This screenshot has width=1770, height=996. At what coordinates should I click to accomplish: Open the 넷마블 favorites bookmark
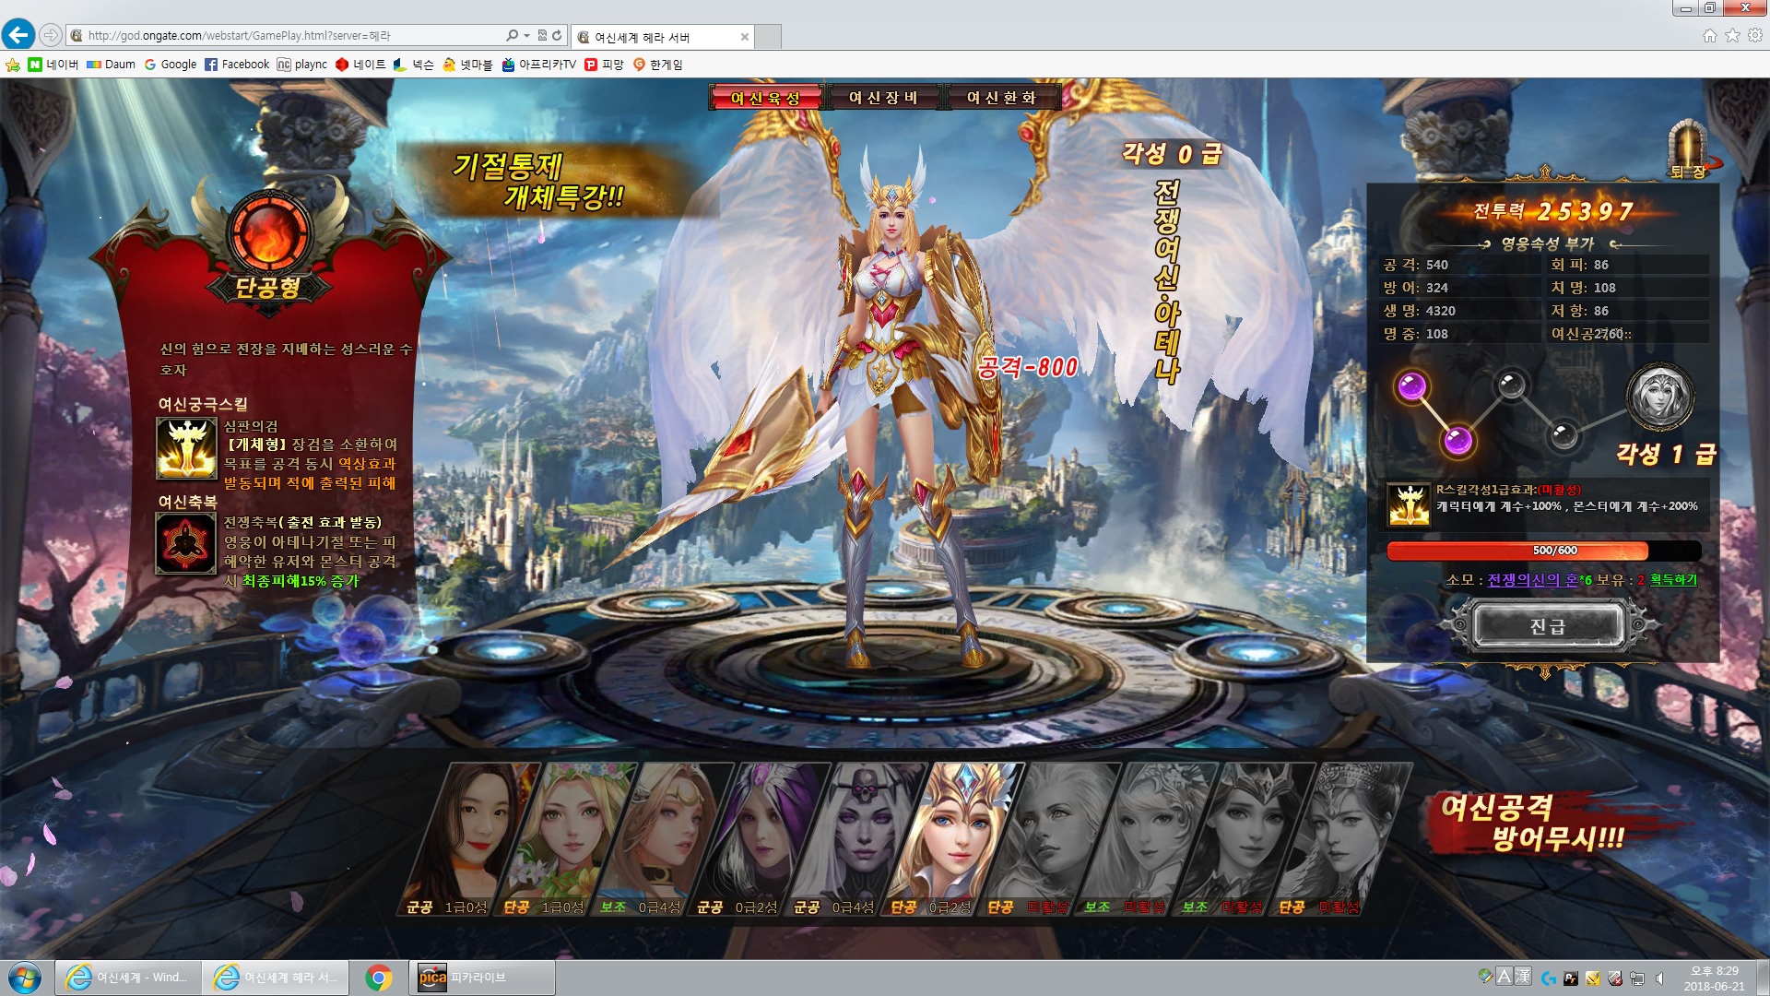pyautogui.click(x=467, y=65)
